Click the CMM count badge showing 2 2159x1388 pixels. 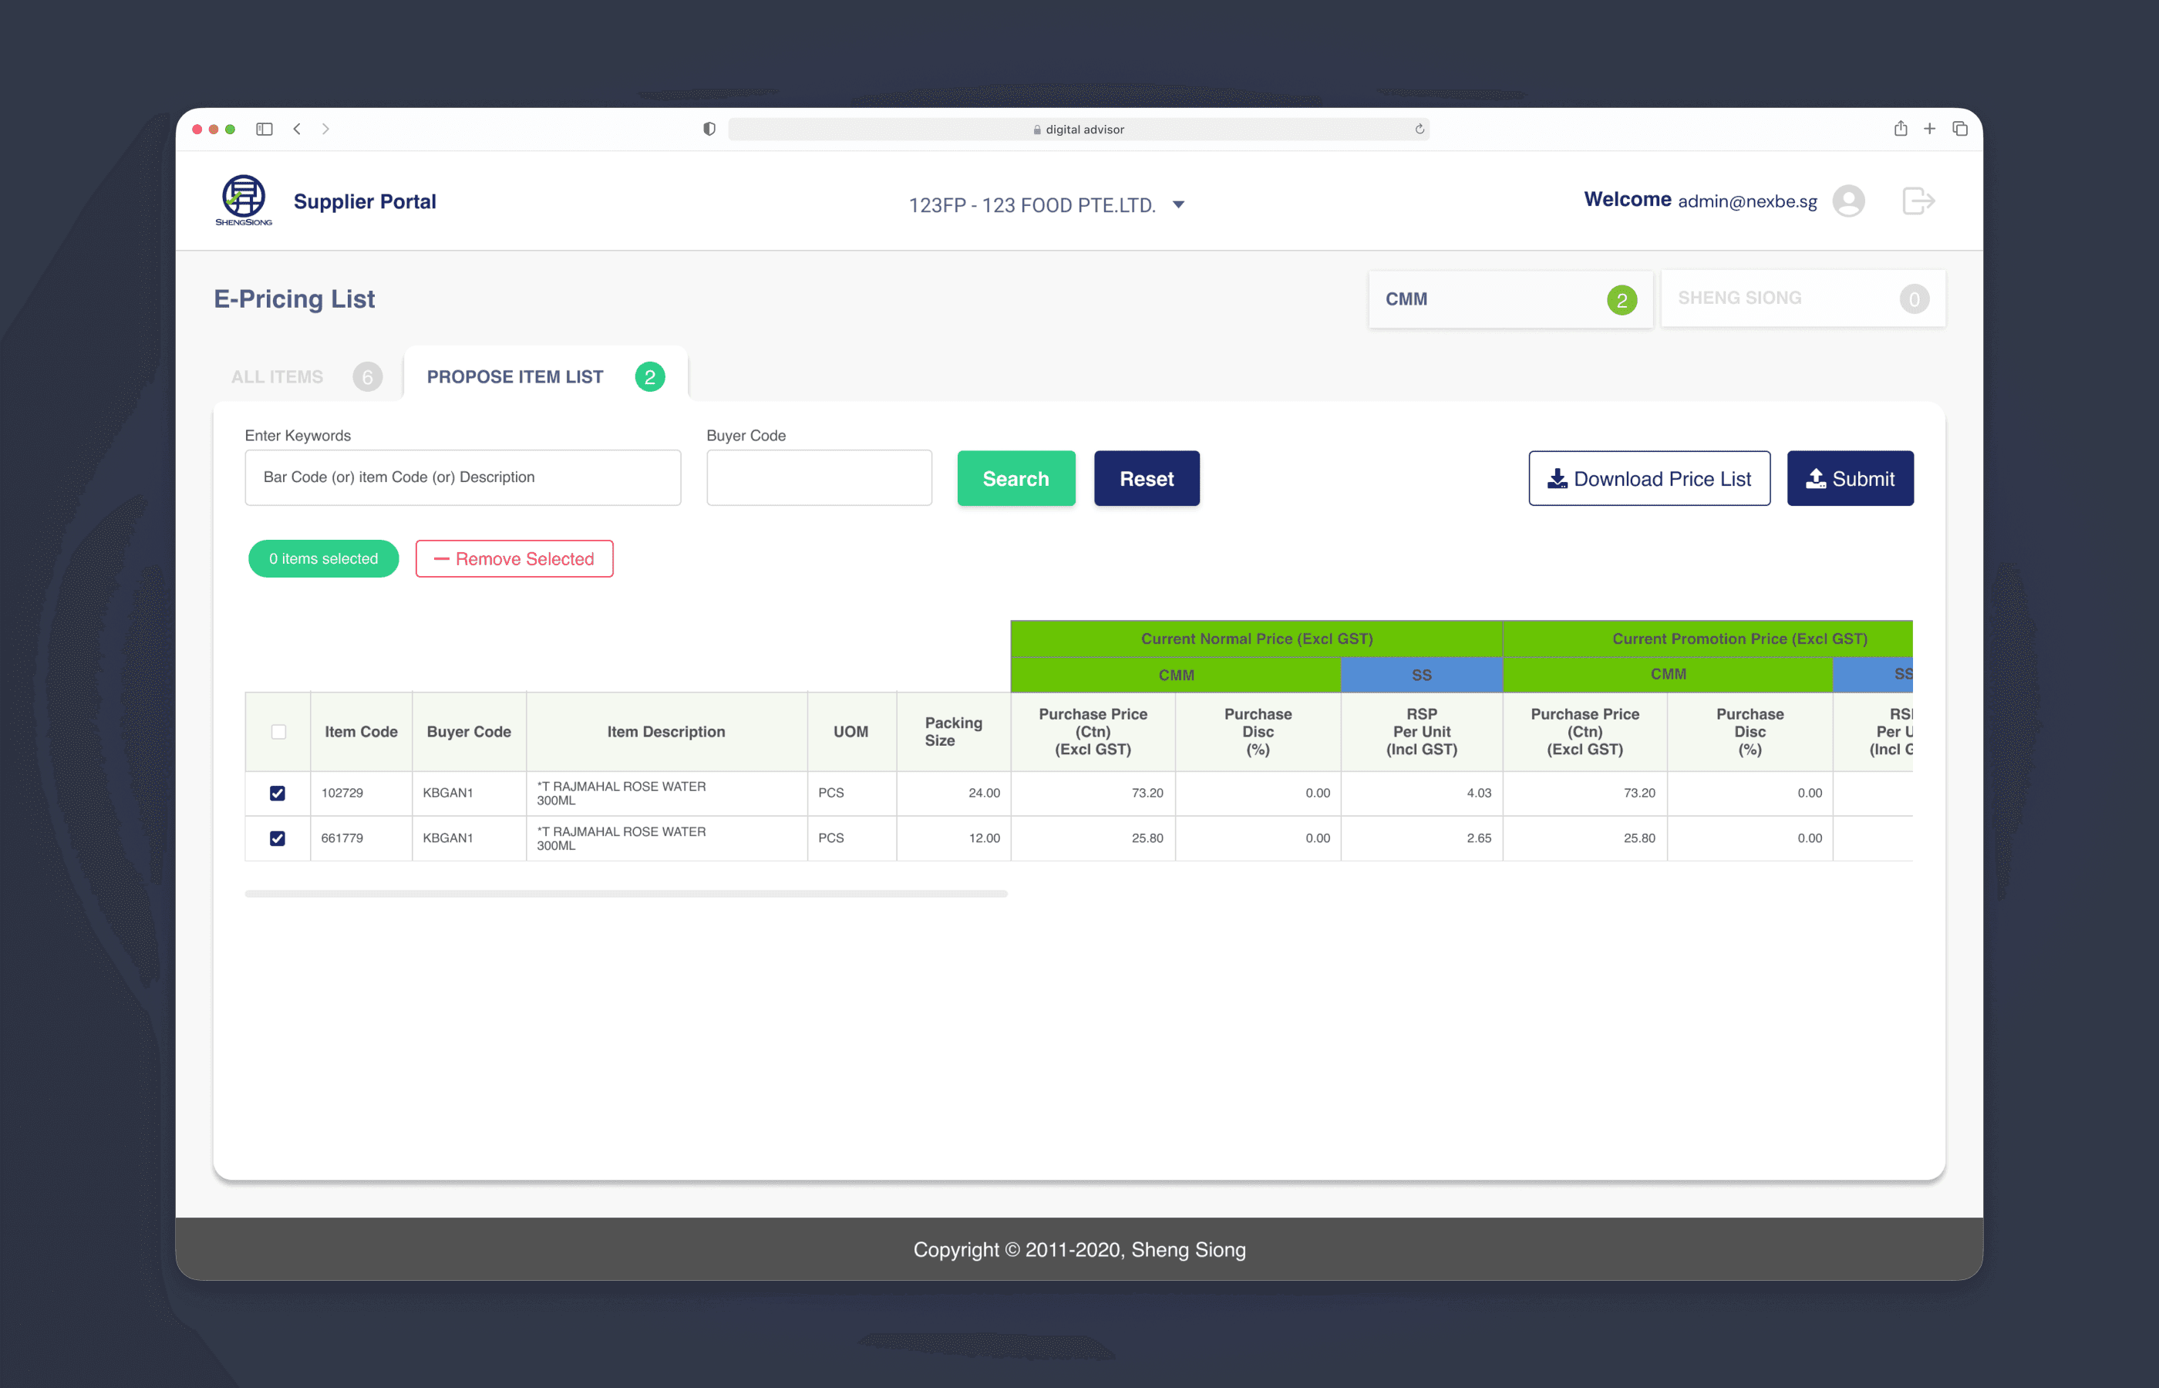[1622, 299]
